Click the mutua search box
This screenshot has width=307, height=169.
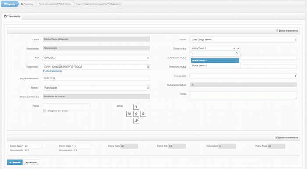[215, 54]
